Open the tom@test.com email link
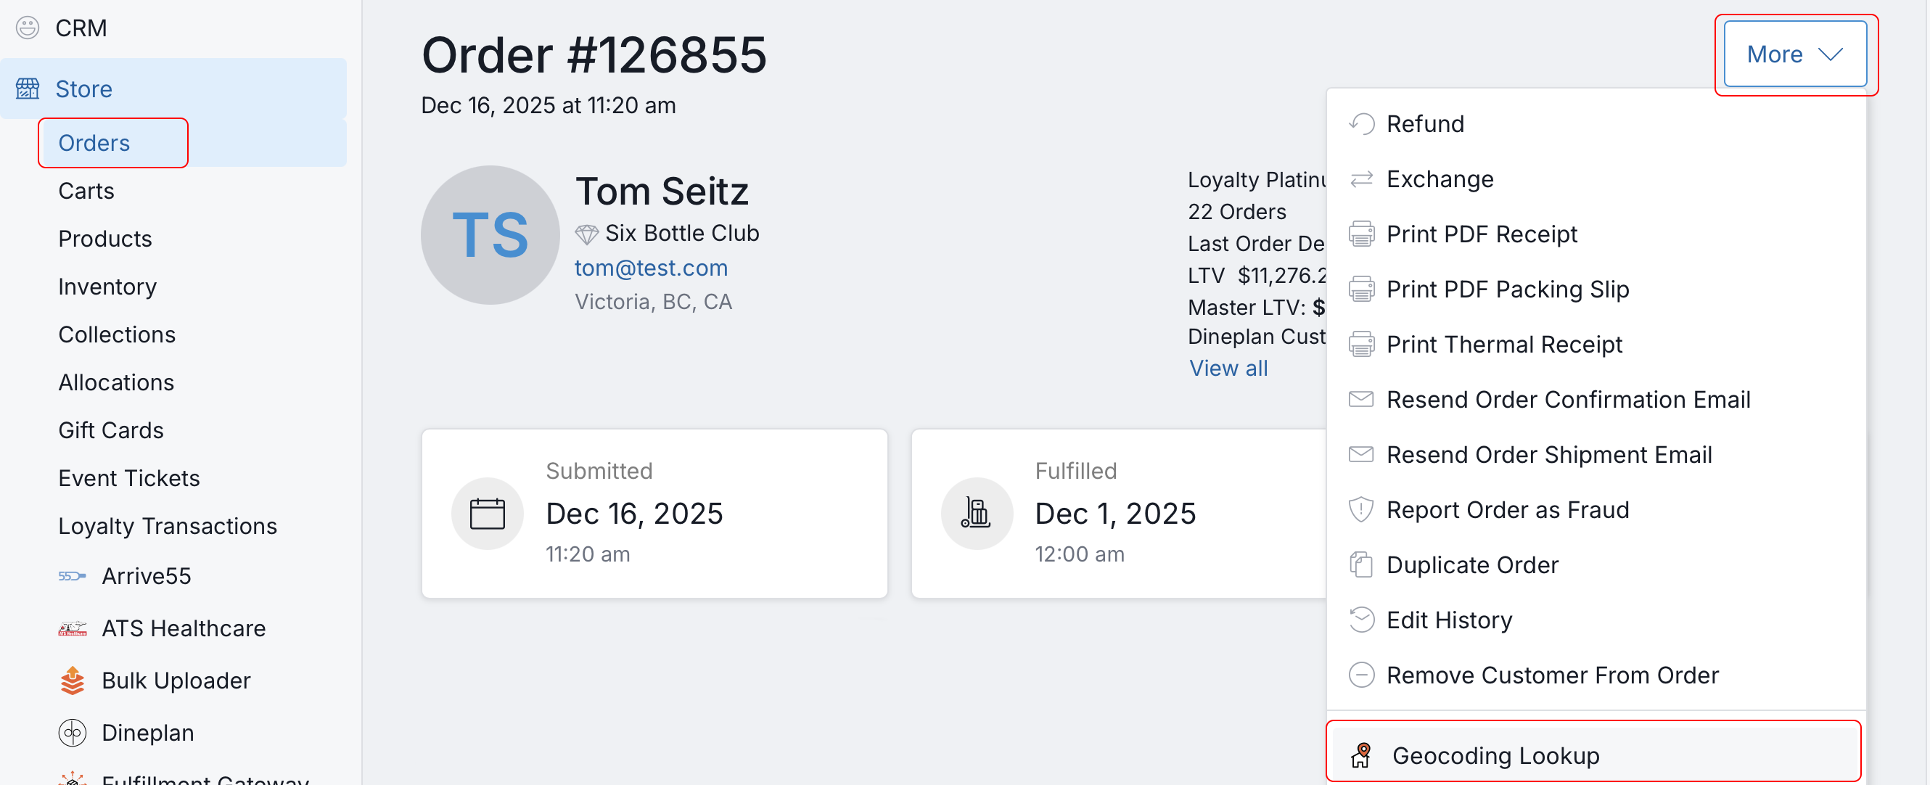 tap(650, 268)
